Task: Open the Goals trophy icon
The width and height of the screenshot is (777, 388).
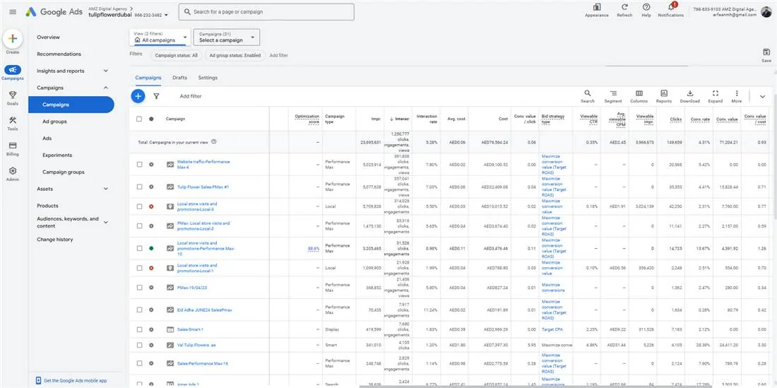Action: coord(13,95)
